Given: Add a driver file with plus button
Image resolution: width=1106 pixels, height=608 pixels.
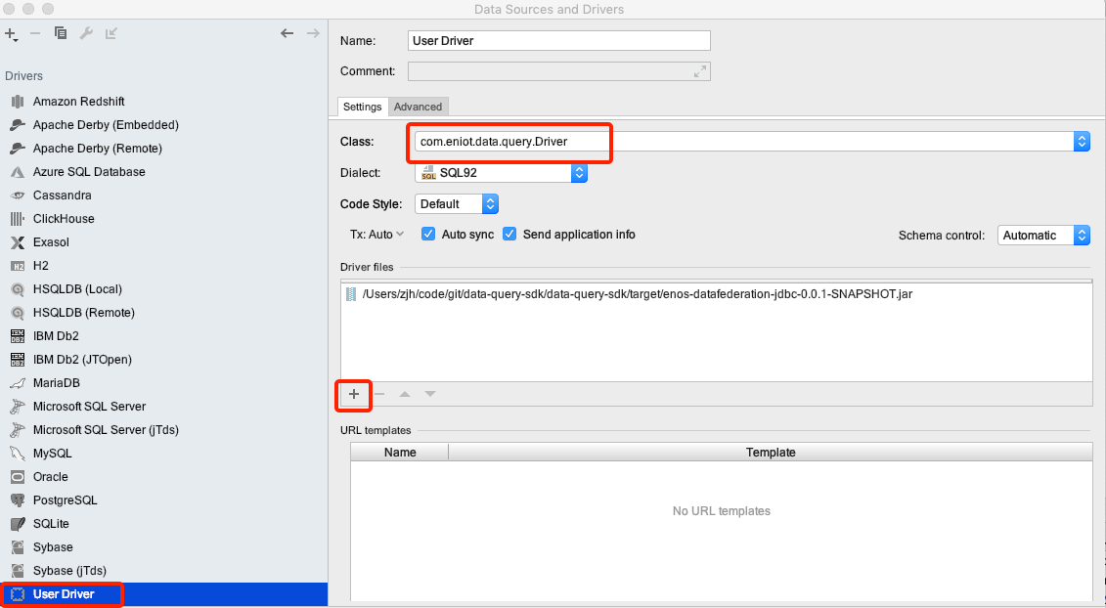Looking at the screenshot, I should tap(354, 394).
